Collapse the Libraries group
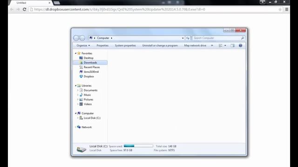 click(75, 86)
